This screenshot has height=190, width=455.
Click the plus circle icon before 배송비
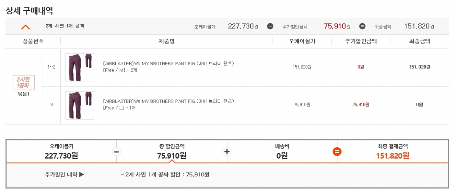[227, 151]
